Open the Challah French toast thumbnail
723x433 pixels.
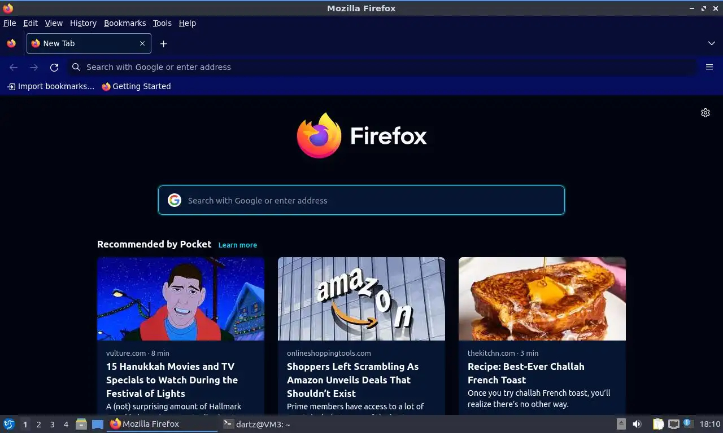(542, 299)
